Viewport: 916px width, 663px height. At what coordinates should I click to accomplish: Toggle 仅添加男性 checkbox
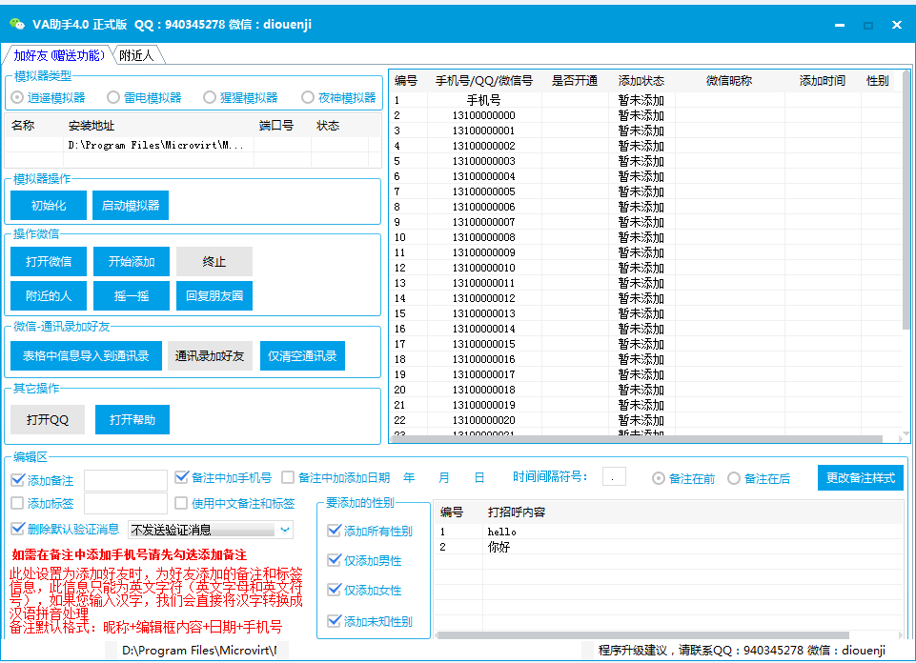click(364, 560)
